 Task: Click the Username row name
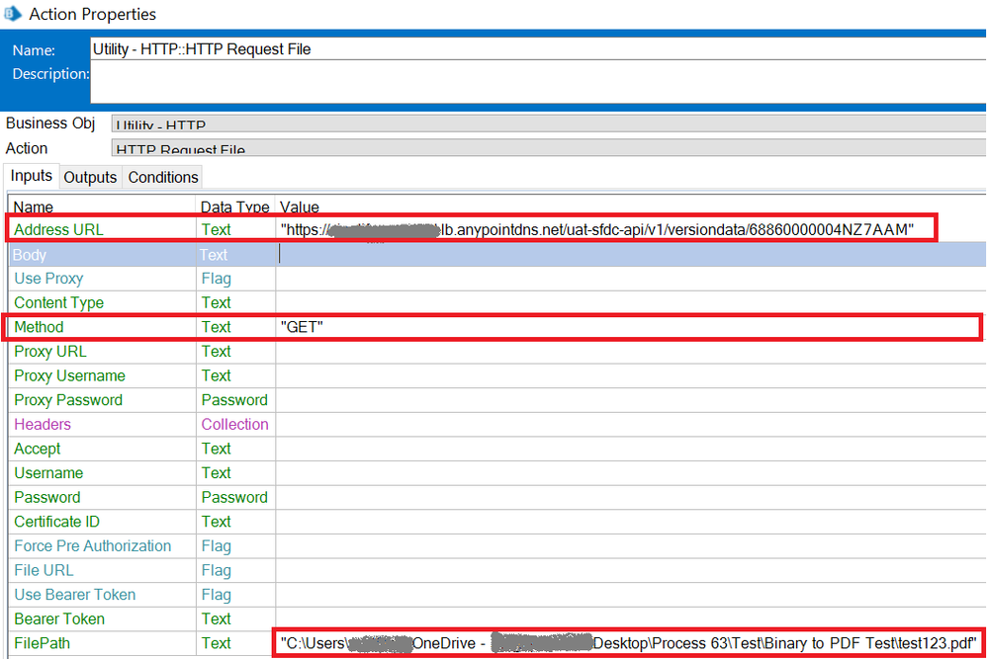coord(48,473)
